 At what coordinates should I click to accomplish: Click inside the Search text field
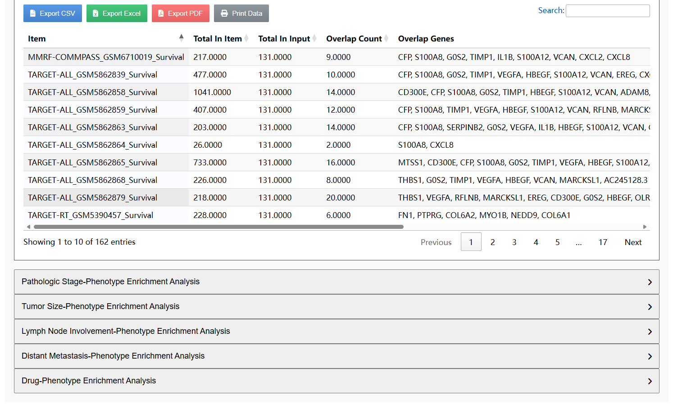[607, 10]
